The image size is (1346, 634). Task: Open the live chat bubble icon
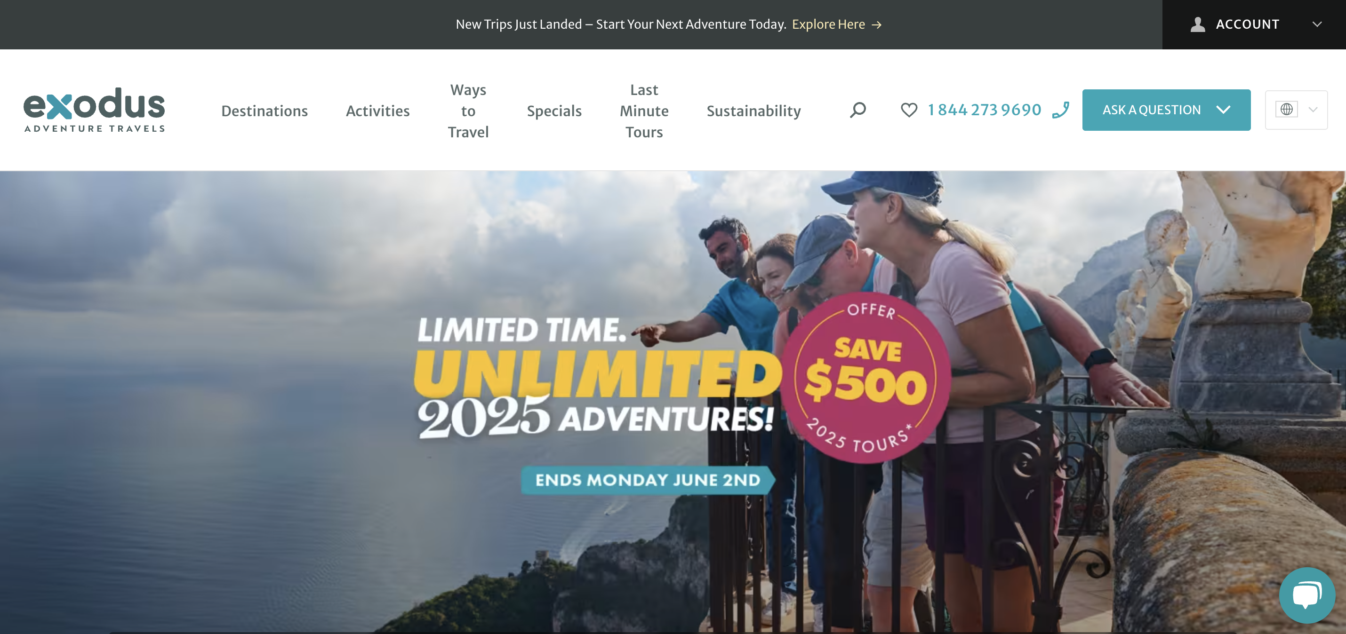point(1307,595)
